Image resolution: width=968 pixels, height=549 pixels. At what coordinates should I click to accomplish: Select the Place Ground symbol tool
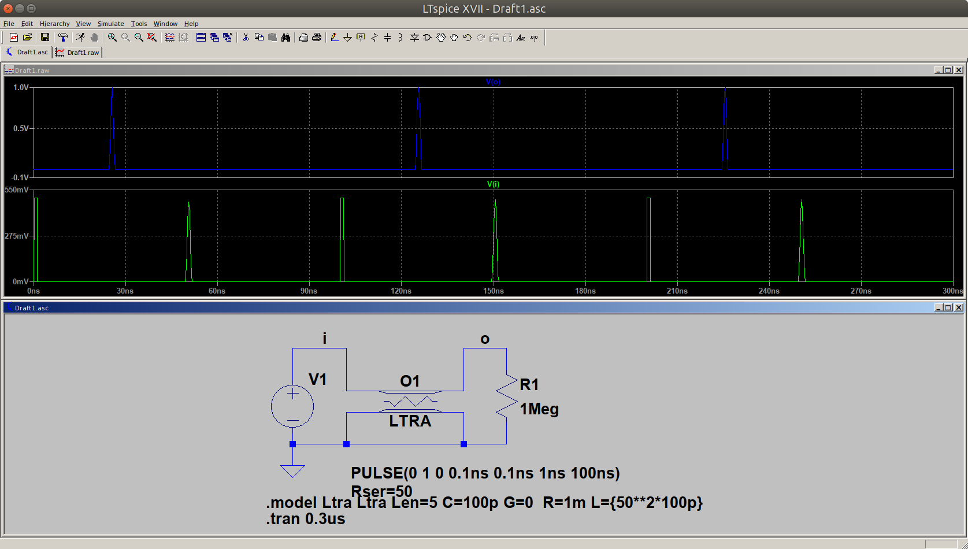[x=347, y=38]
